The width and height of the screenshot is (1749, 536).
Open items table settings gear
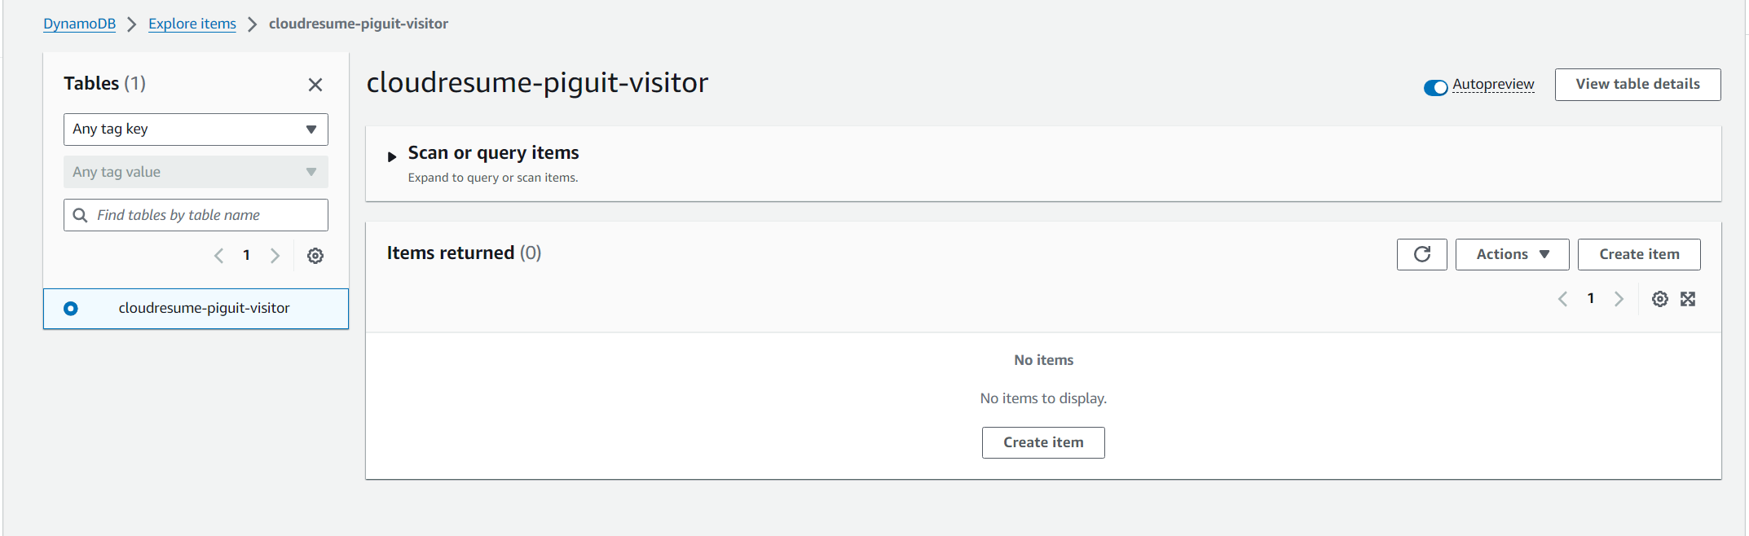pos(1660,299)
